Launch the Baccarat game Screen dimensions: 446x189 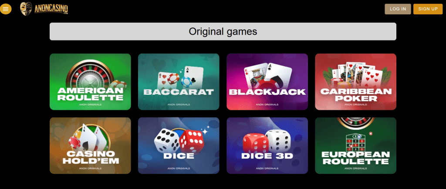[x=179, y=82]
